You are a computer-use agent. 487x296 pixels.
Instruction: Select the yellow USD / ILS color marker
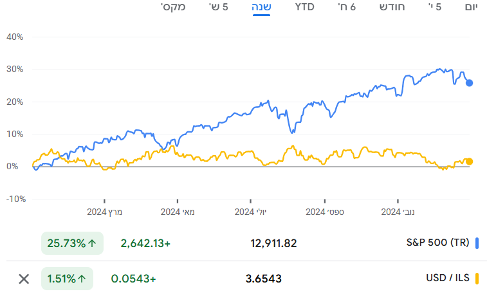477,279
